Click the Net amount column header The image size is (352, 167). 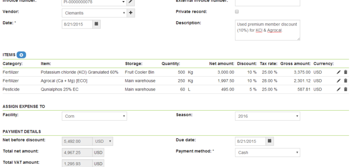[x=222, y=64]
